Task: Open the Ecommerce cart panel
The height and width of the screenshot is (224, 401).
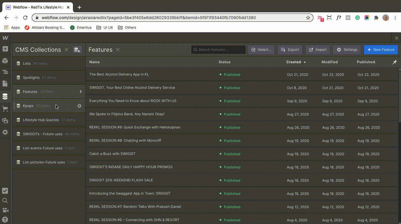Action: click(5, 108)
